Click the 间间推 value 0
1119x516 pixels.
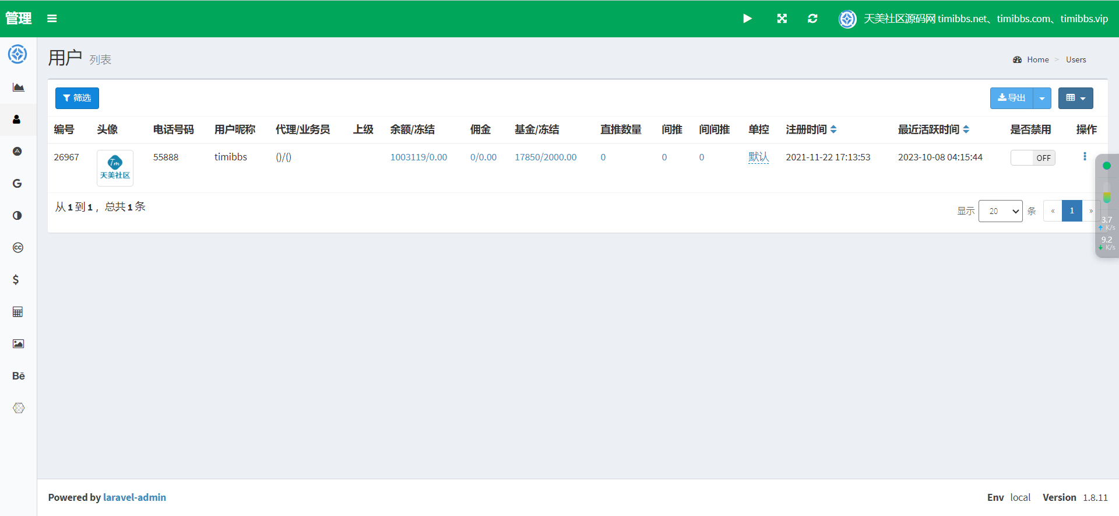[x=702, y=157]
